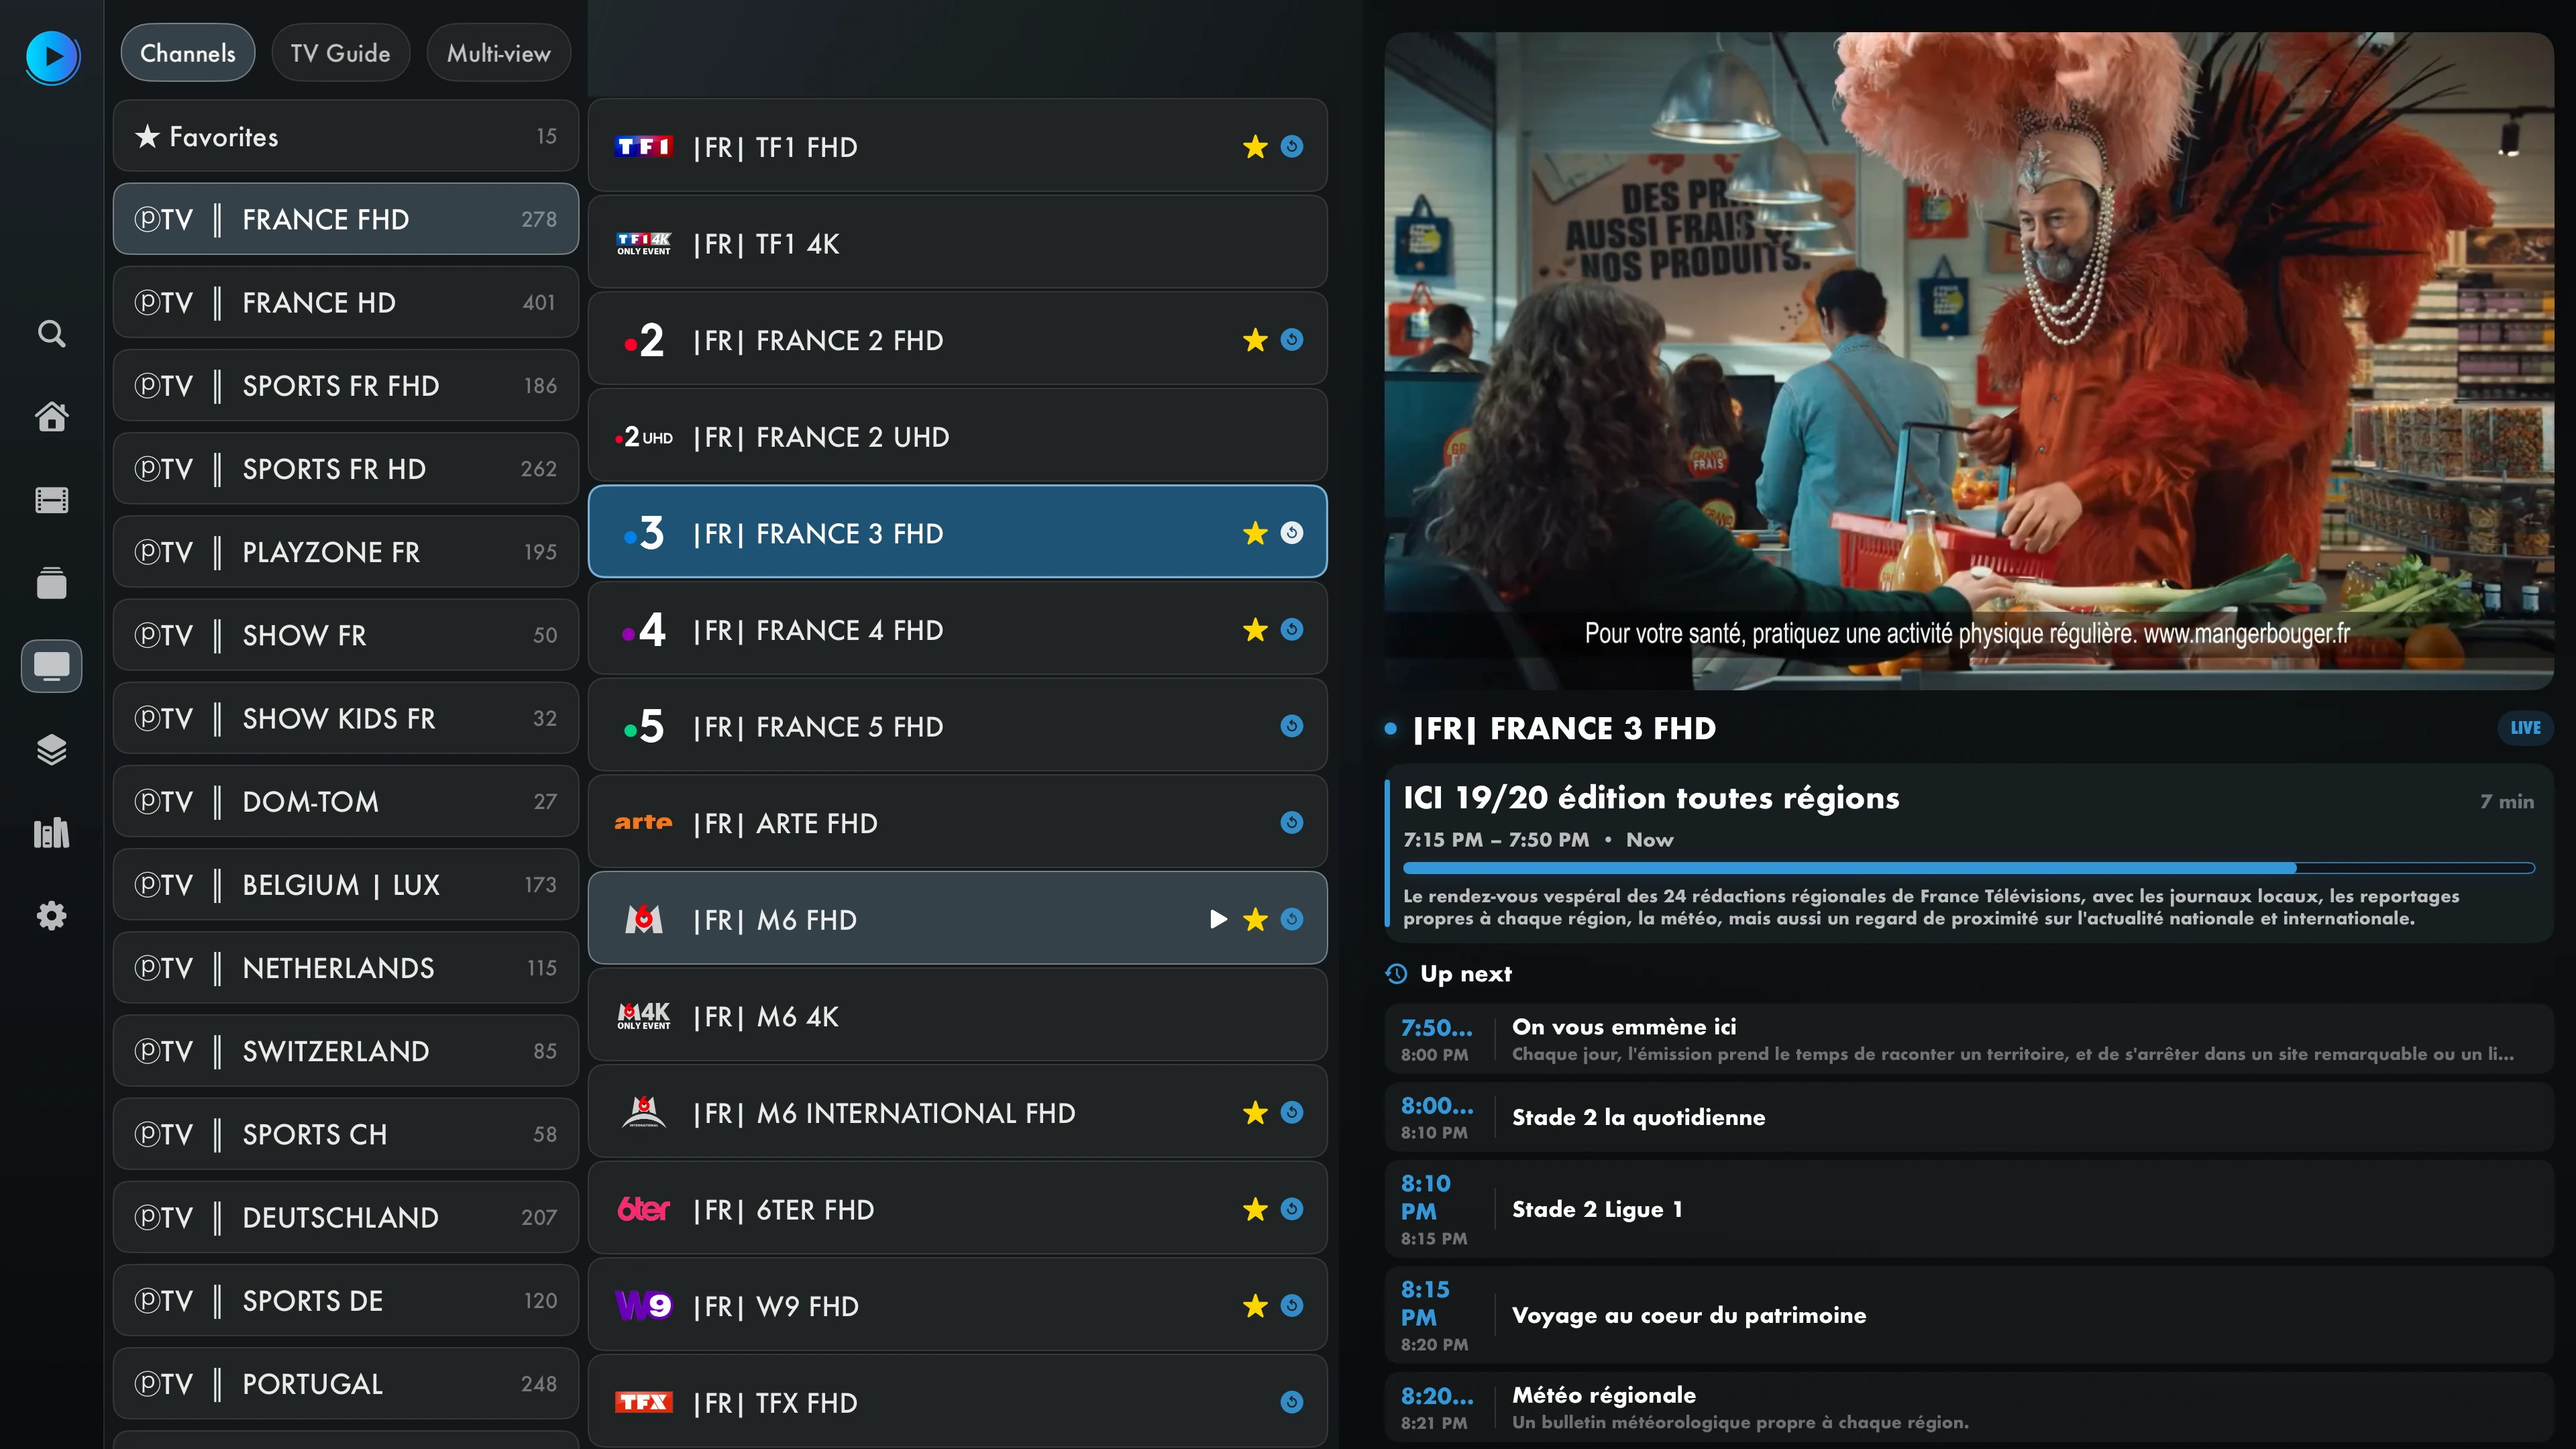
Task: Click catch-up icon on ARTE FHD row
Action: 1292,823
